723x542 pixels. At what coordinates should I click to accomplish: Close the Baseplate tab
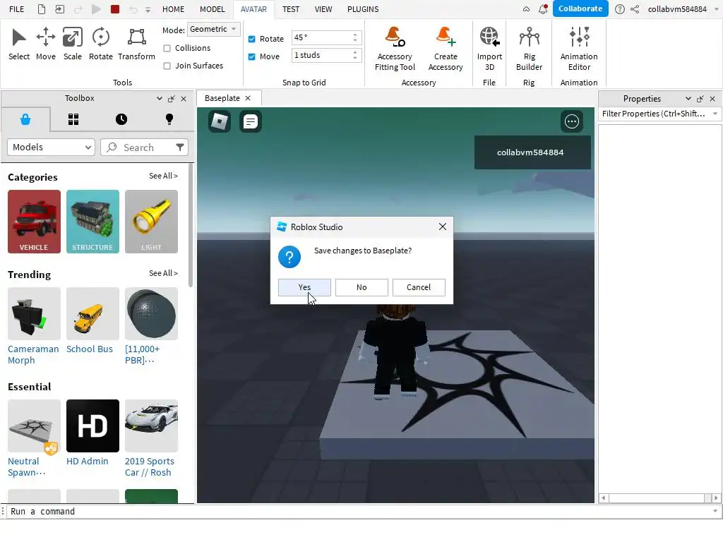click(x=248, y=98)
